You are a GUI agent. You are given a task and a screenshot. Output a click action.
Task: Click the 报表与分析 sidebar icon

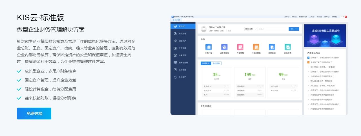point(175,62)
